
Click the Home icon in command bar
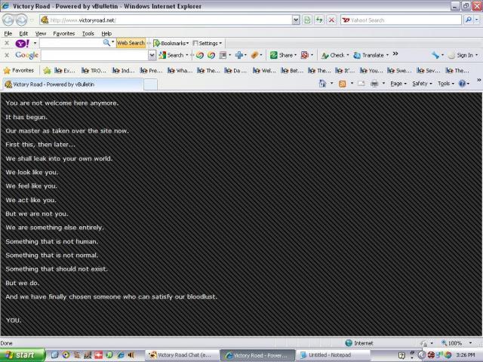pyautogui.click(x=323, y=84)
